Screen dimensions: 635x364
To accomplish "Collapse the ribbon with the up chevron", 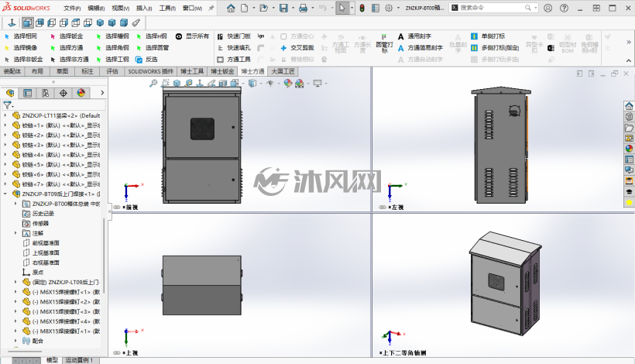I will point(629,60).
